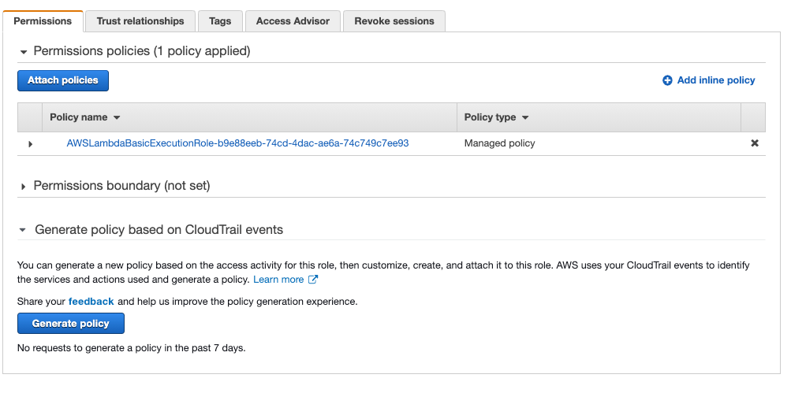The height and width of the screenshot is (393, 791).
Task: Sort by Policy type column arrow
Action: pos(525,118)
